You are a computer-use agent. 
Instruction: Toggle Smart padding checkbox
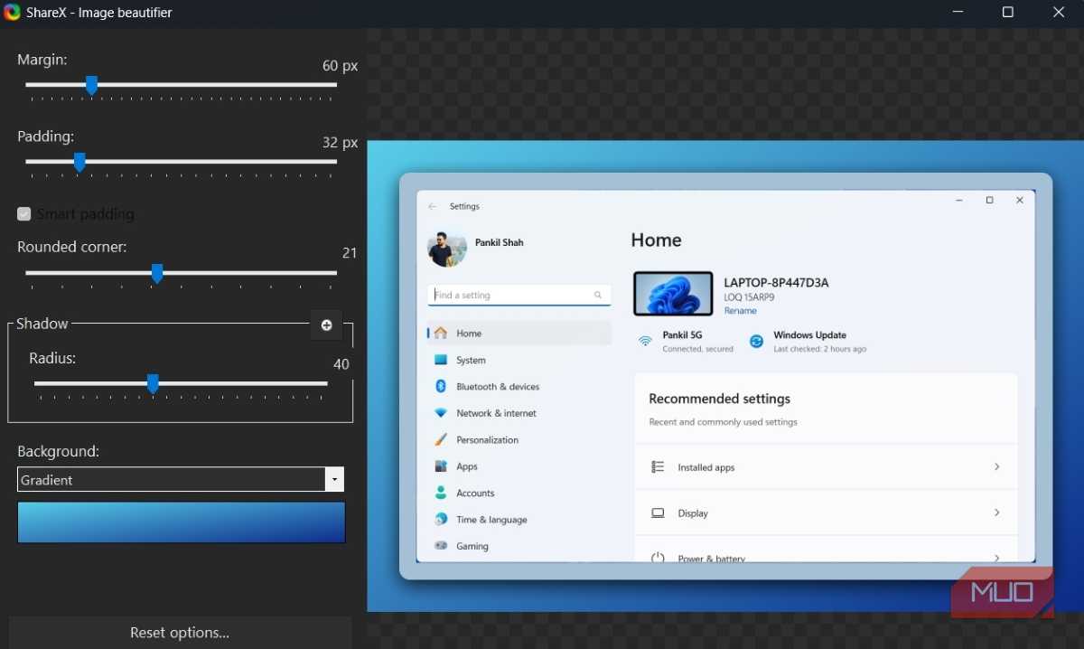click(24, 214)
